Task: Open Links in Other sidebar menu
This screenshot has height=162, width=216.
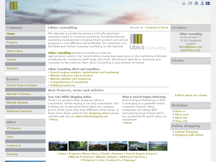Action: (x=10, y=137)
